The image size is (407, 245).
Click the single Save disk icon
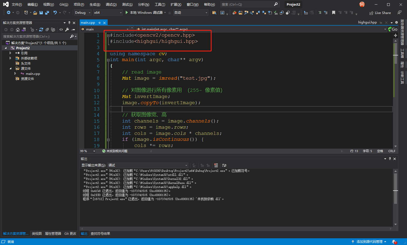coord(41,13)
